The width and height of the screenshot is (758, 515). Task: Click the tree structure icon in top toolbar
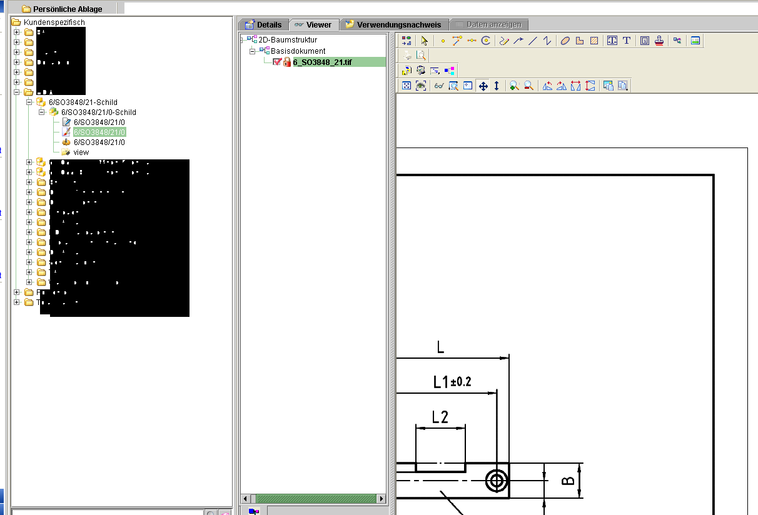pyautogui.click(x=677, y=41)
